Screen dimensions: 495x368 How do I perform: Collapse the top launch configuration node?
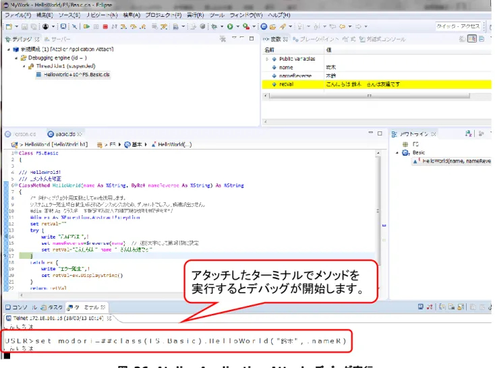[9, 50]
